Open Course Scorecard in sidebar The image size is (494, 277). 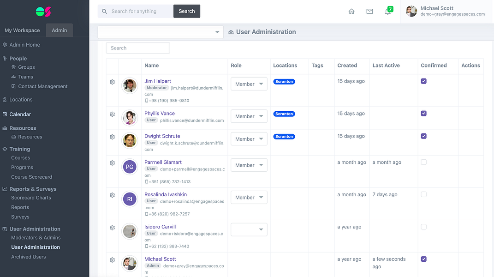(x=31, y=177)
